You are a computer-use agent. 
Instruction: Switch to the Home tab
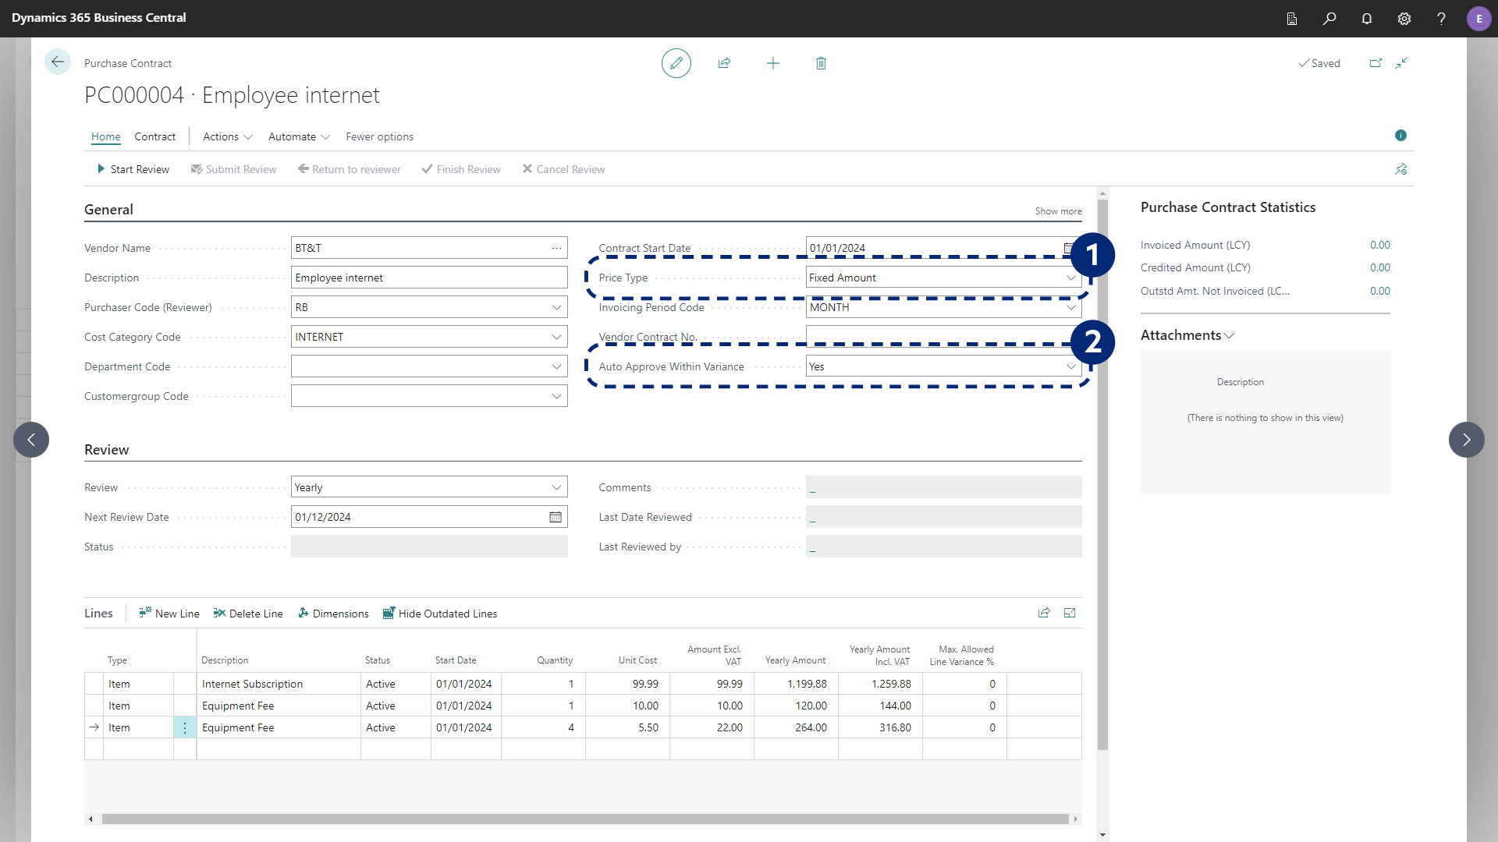click(x=105, y=136)
